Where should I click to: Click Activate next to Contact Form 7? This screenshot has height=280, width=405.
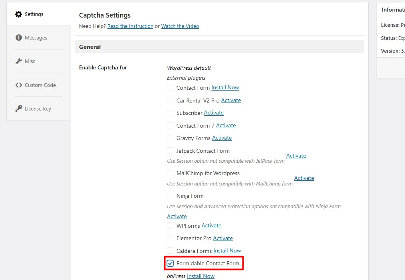[x=226, y=125]
